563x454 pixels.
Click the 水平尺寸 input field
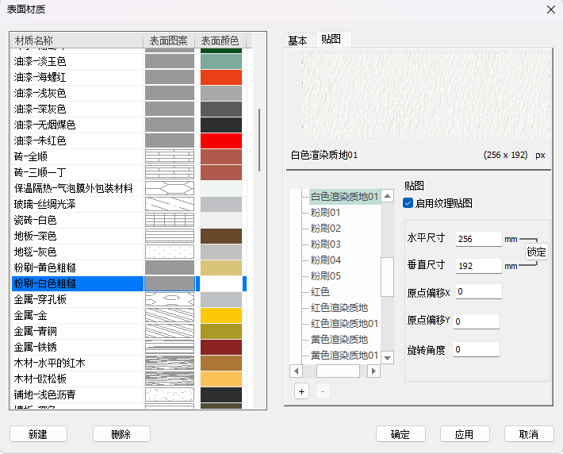(477, 239)
